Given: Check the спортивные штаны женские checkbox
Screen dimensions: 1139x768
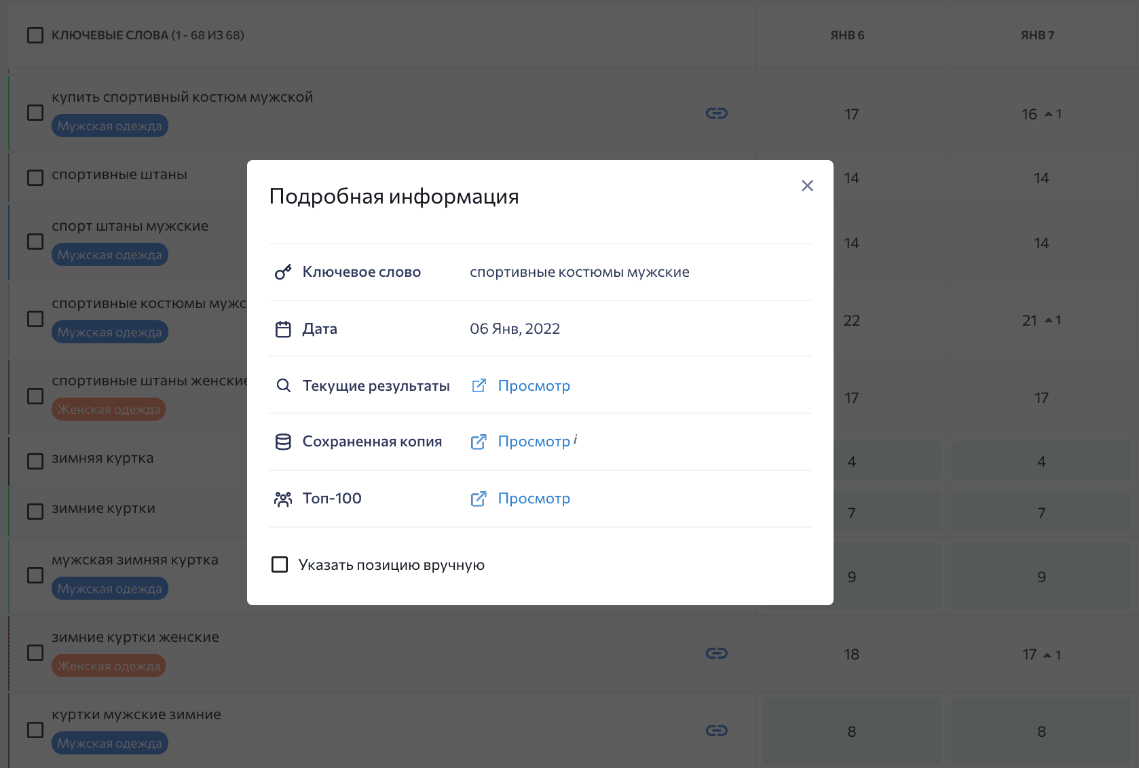Looking at the screenshot, I should click(35, 396).
